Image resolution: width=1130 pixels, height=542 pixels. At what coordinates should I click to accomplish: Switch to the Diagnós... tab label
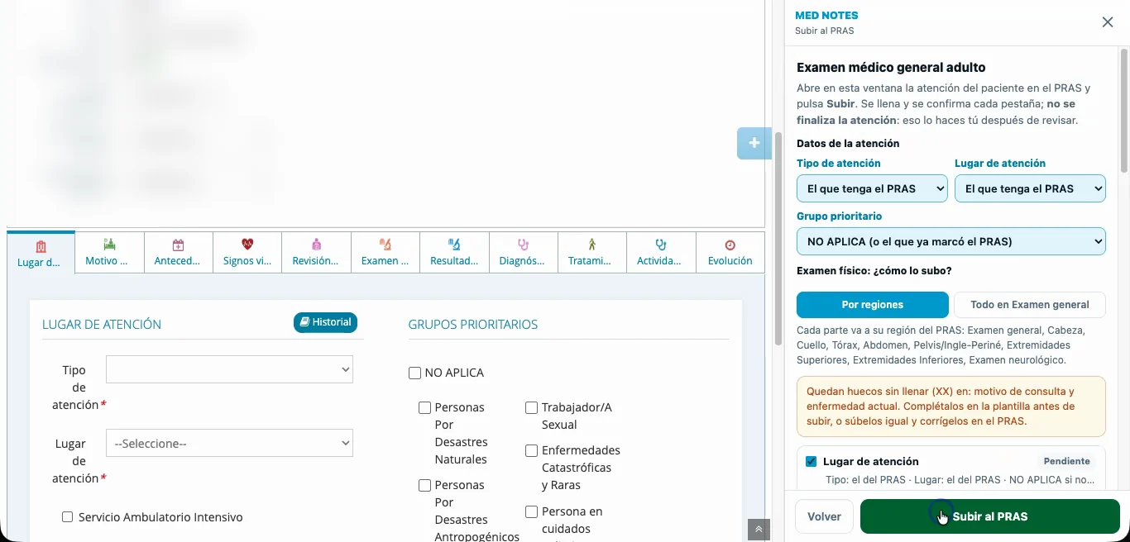pyautogui.click(x=522, y=260)
